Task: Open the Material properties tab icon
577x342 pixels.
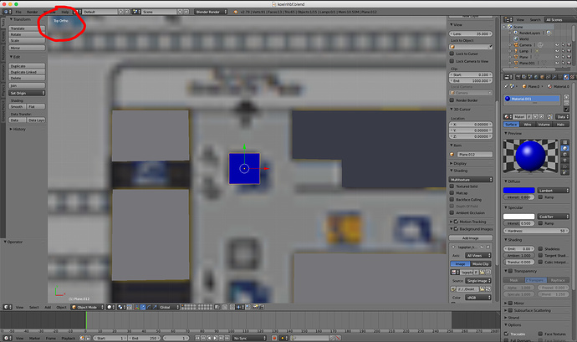Action: point(566,77)
